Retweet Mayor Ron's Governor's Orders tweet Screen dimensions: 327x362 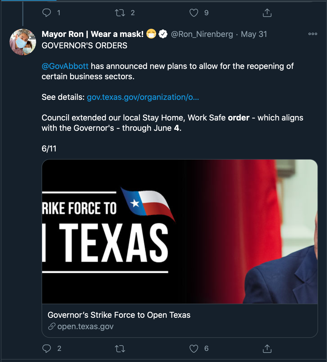[120, 348]
